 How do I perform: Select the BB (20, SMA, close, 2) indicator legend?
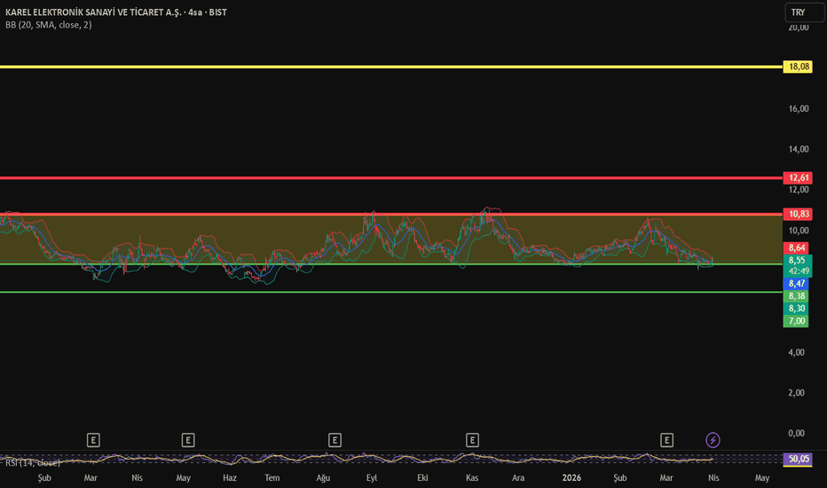click(x=49, y=25)
